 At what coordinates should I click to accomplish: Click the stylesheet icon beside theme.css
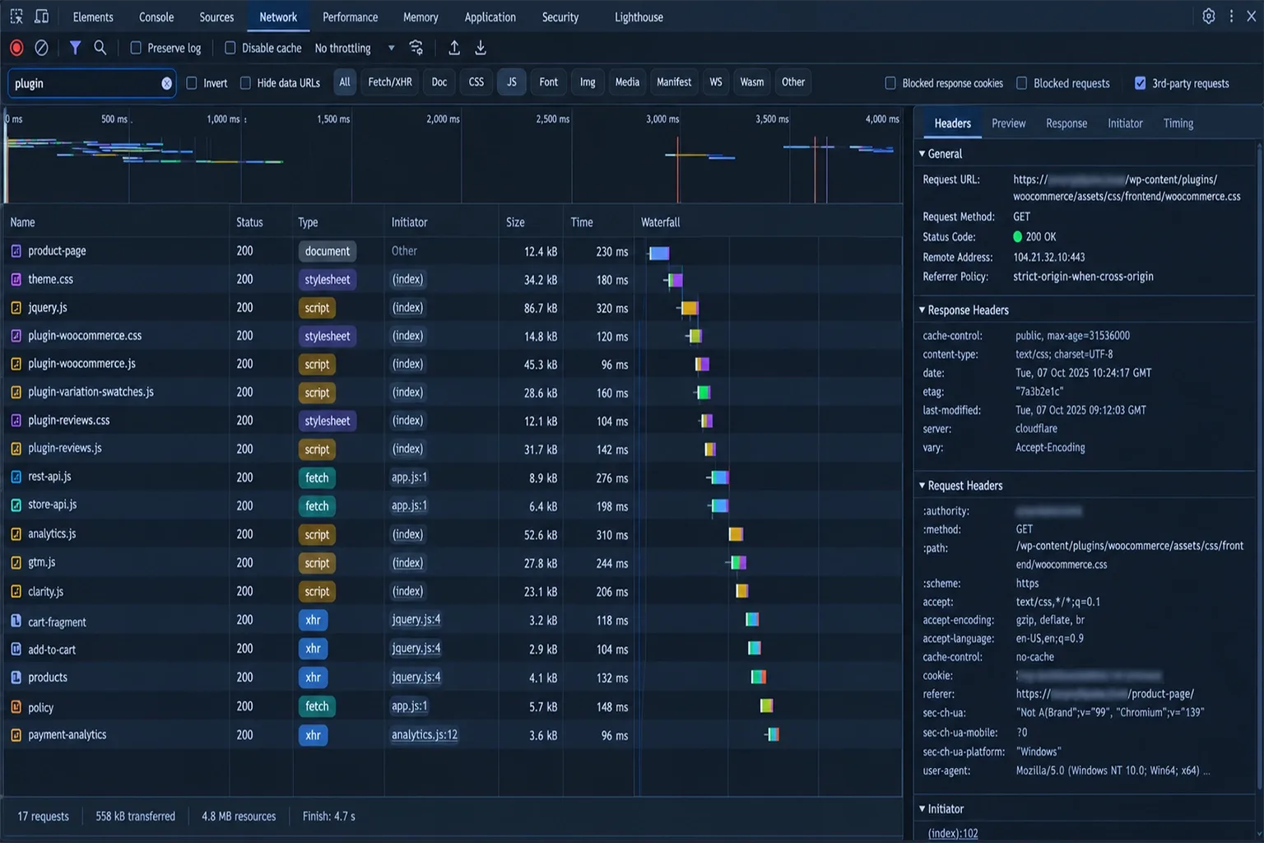pyautogui.click(x=16, y=280)
